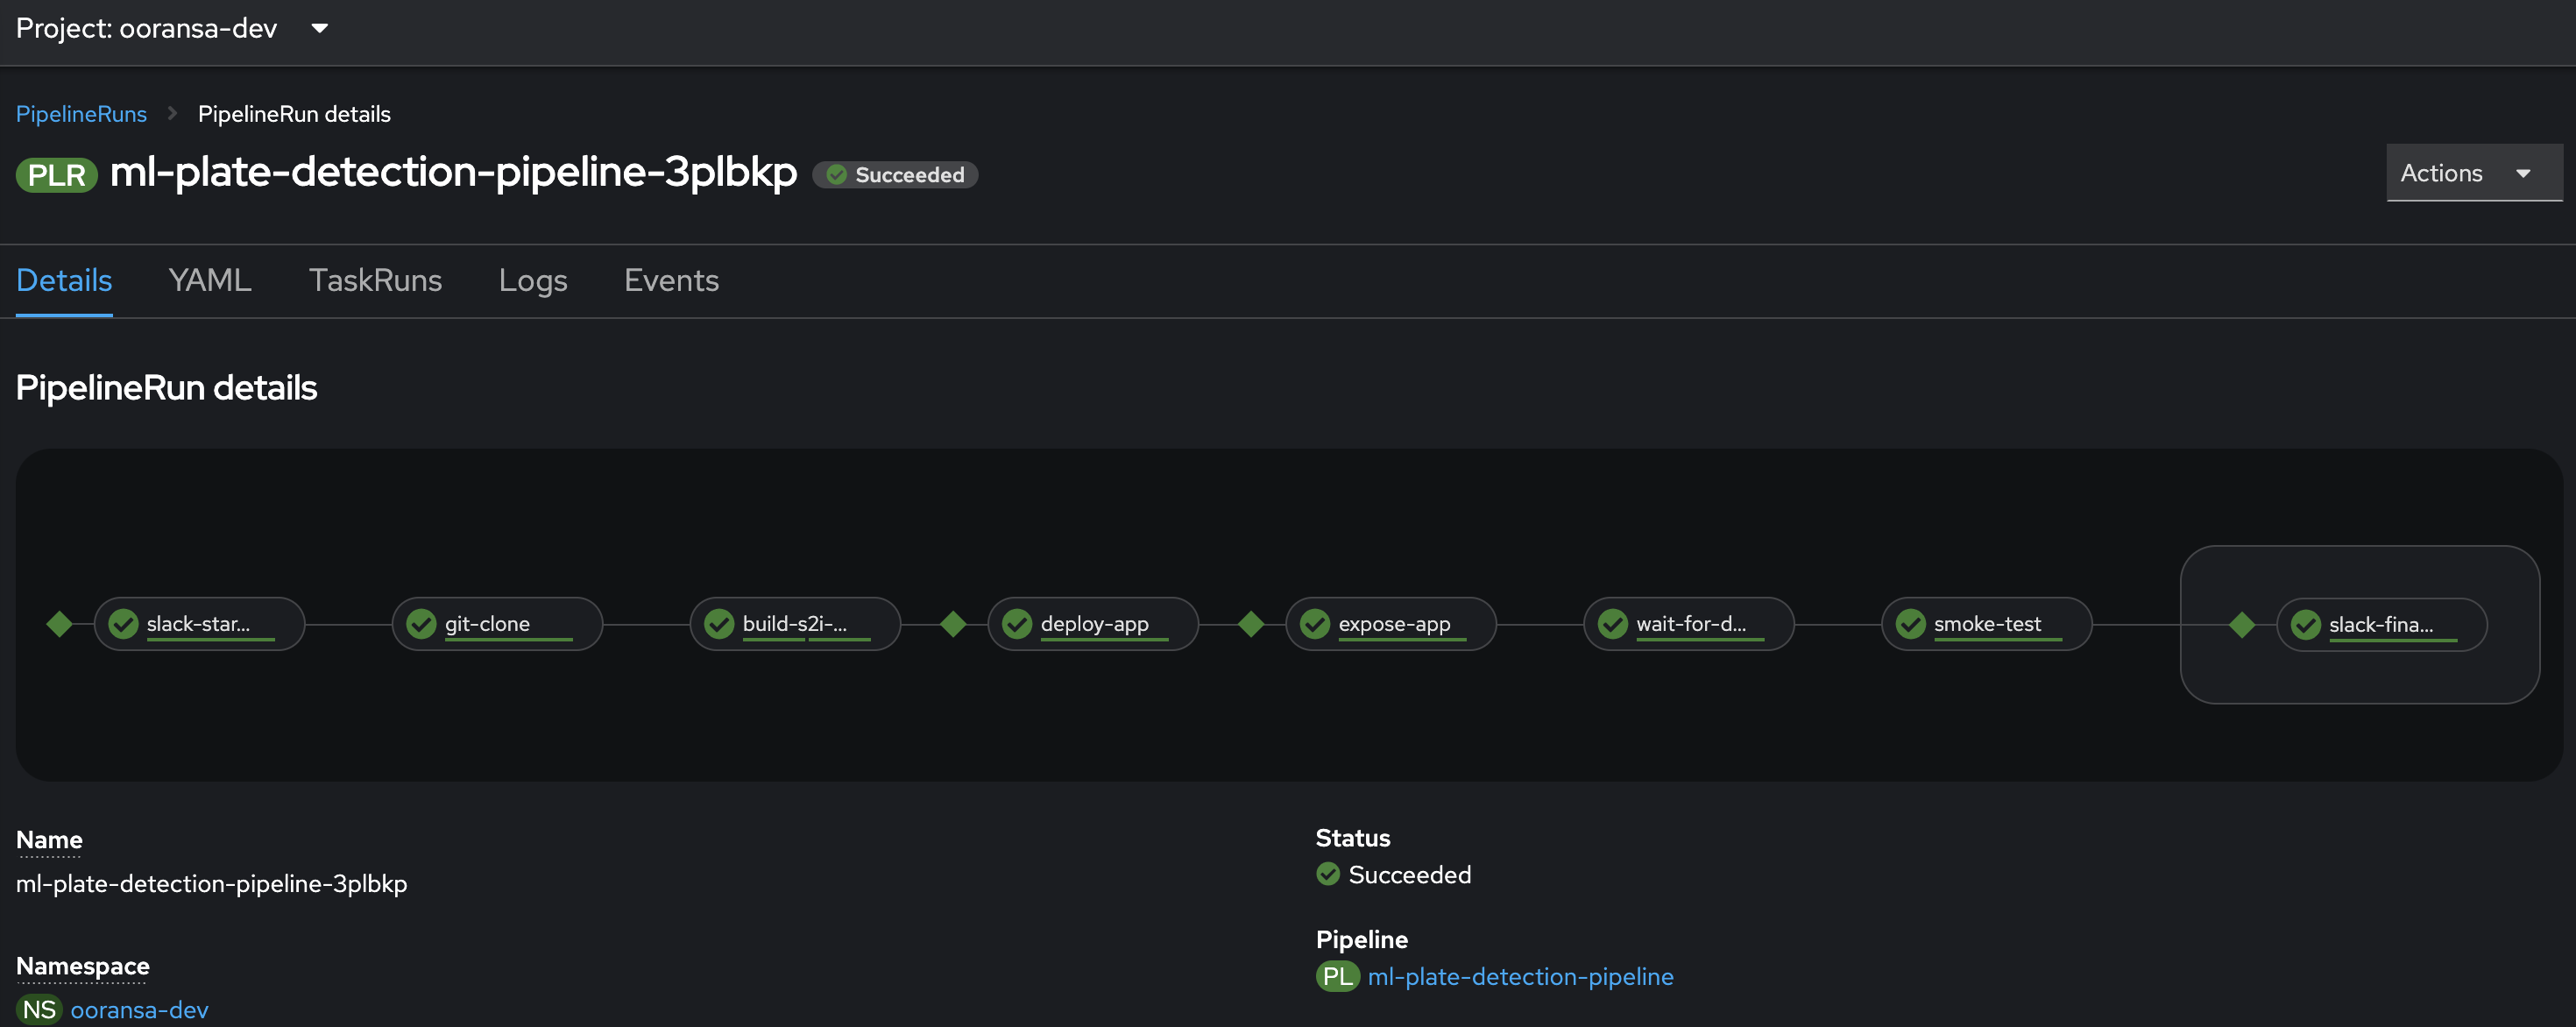
Task: Click the Namespace field label
Action: [83, 966]
